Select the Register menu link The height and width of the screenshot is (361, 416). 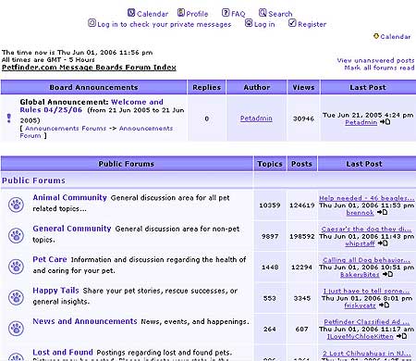point(312,24)
